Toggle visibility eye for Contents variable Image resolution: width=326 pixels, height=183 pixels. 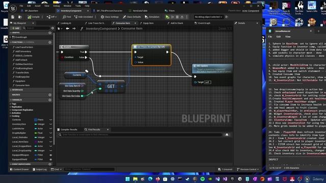click(50, 120)
